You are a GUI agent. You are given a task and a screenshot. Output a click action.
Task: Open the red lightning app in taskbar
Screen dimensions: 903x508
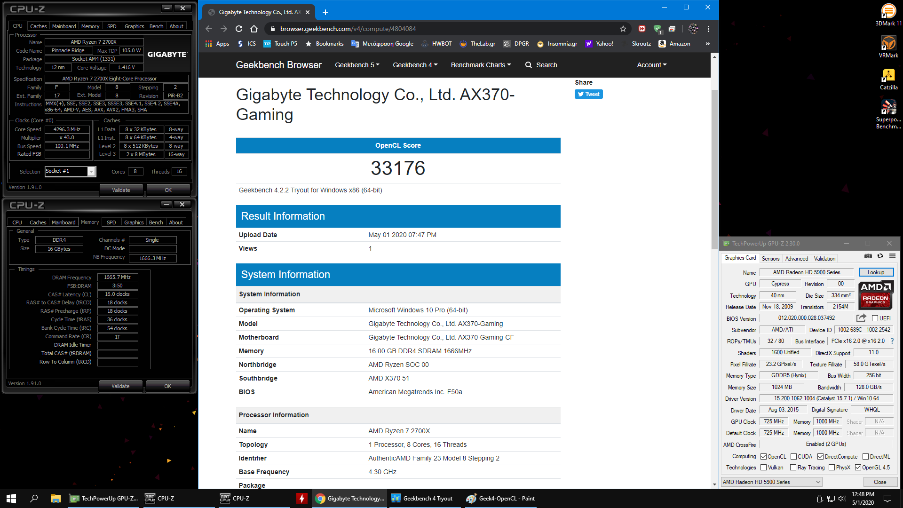(302, 499)
